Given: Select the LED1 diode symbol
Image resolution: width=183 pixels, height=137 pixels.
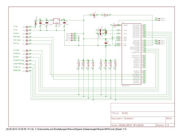Looking at the screenshot, I should tap(94, 15).
